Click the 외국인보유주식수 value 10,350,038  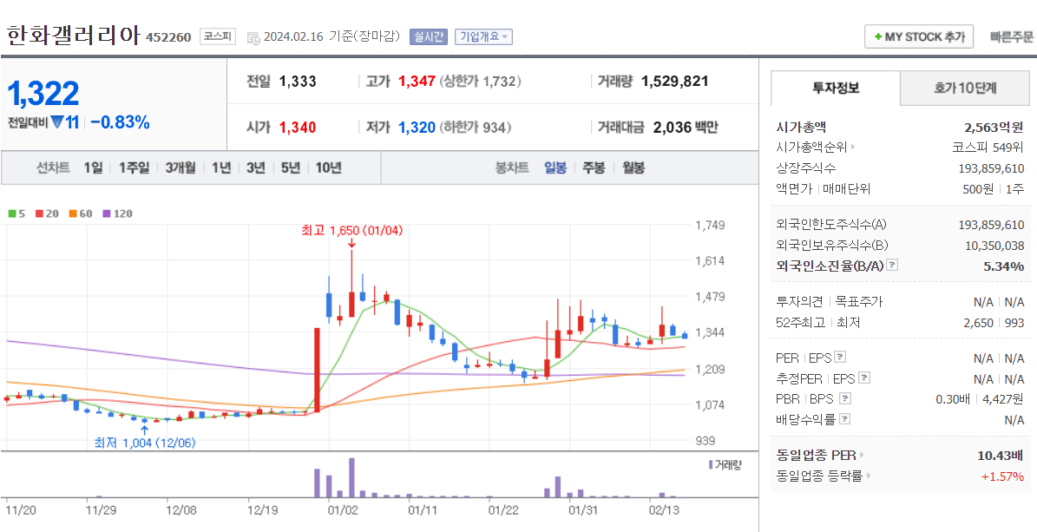[994, 246]
